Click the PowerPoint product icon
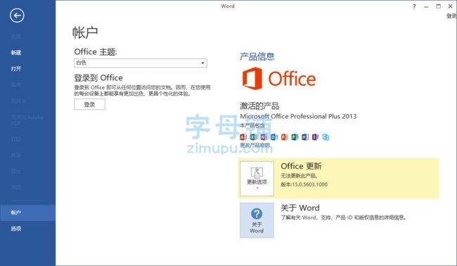 (285, 137)
